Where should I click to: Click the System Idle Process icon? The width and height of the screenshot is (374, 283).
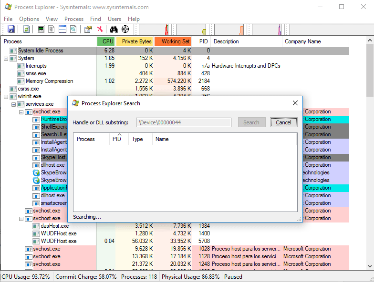coord(13,51)
